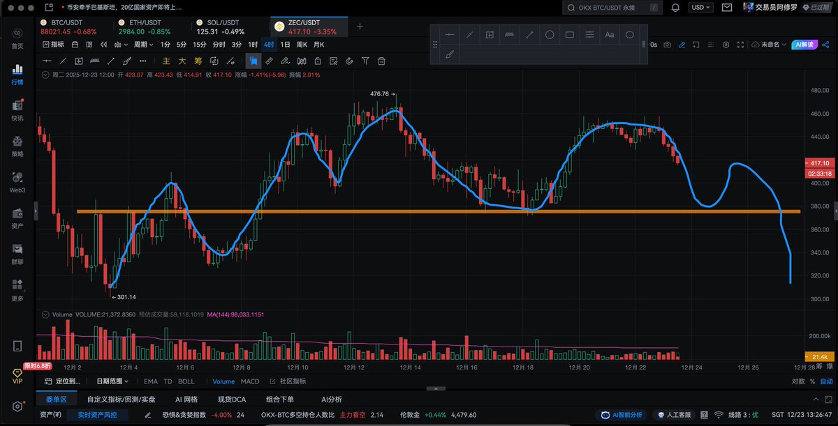This screenshot has width=838, height=426.
Task: Open chart settings hexagon icon in toolbar
Action: tap(726, 44)
